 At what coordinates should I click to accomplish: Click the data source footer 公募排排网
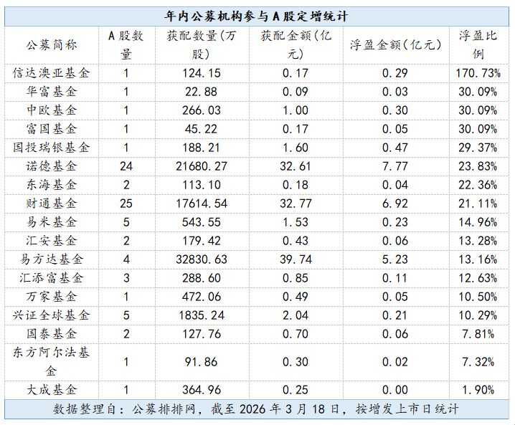click(164, 409)
